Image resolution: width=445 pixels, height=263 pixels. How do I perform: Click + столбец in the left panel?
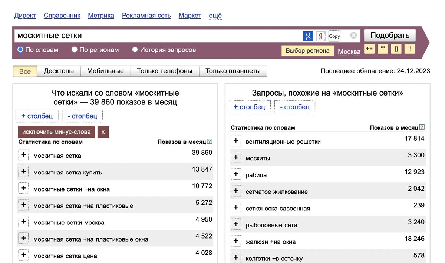click(37, 116)
